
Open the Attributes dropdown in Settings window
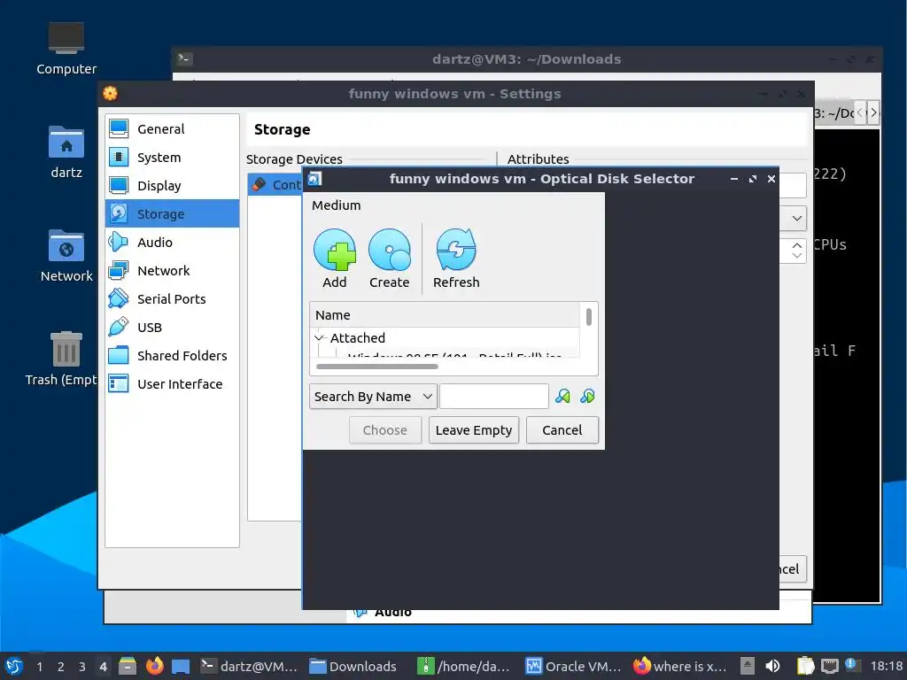coord(796,219)
